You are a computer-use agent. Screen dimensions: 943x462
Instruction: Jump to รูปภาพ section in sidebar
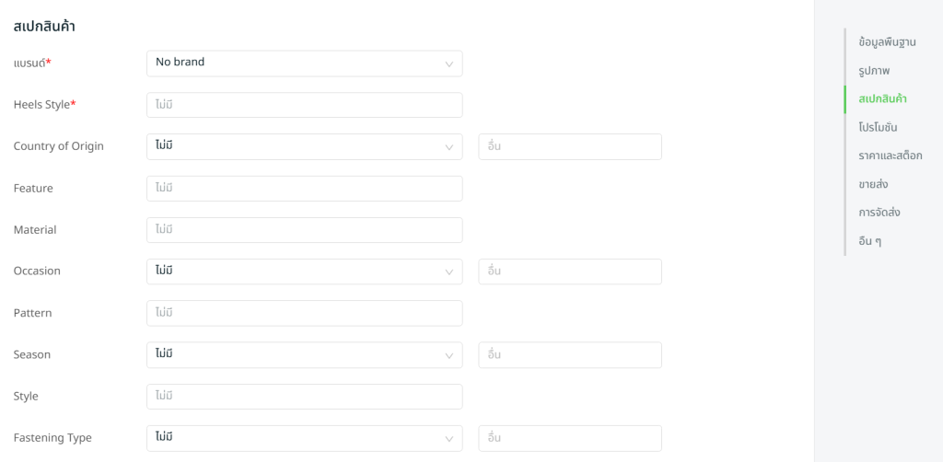[874, 70]
